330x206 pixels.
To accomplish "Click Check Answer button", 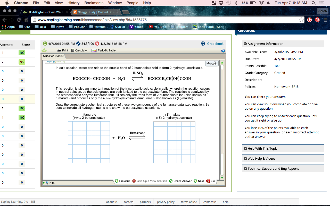I will pos(180,181).
